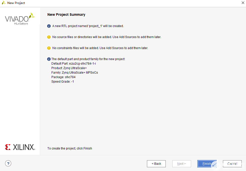Click the Vivado HLx Editions logo
The width and height of the screenshot is (246, 171).
point(20,19)
